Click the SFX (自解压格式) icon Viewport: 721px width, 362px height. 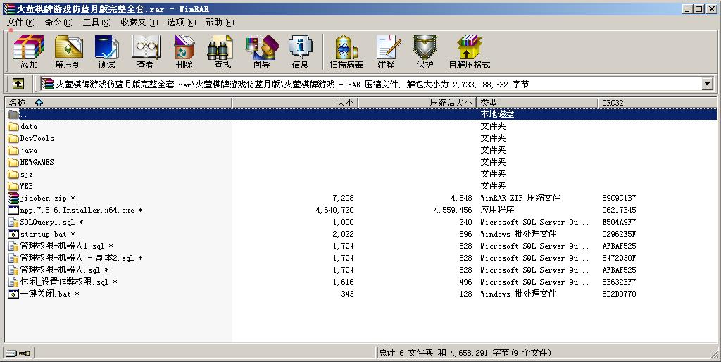(469, 51)
